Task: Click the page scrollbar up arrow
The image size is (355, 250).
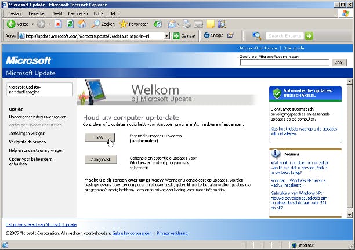Action: click(x=350, y=82)
